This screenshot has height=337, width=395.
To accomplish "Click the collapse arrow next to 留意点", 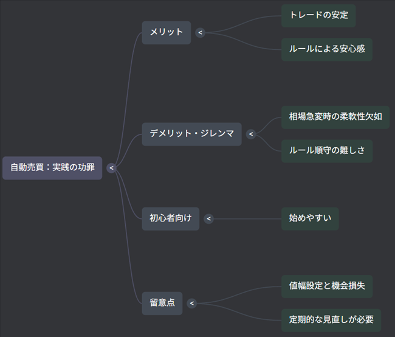I will [191, 303].
